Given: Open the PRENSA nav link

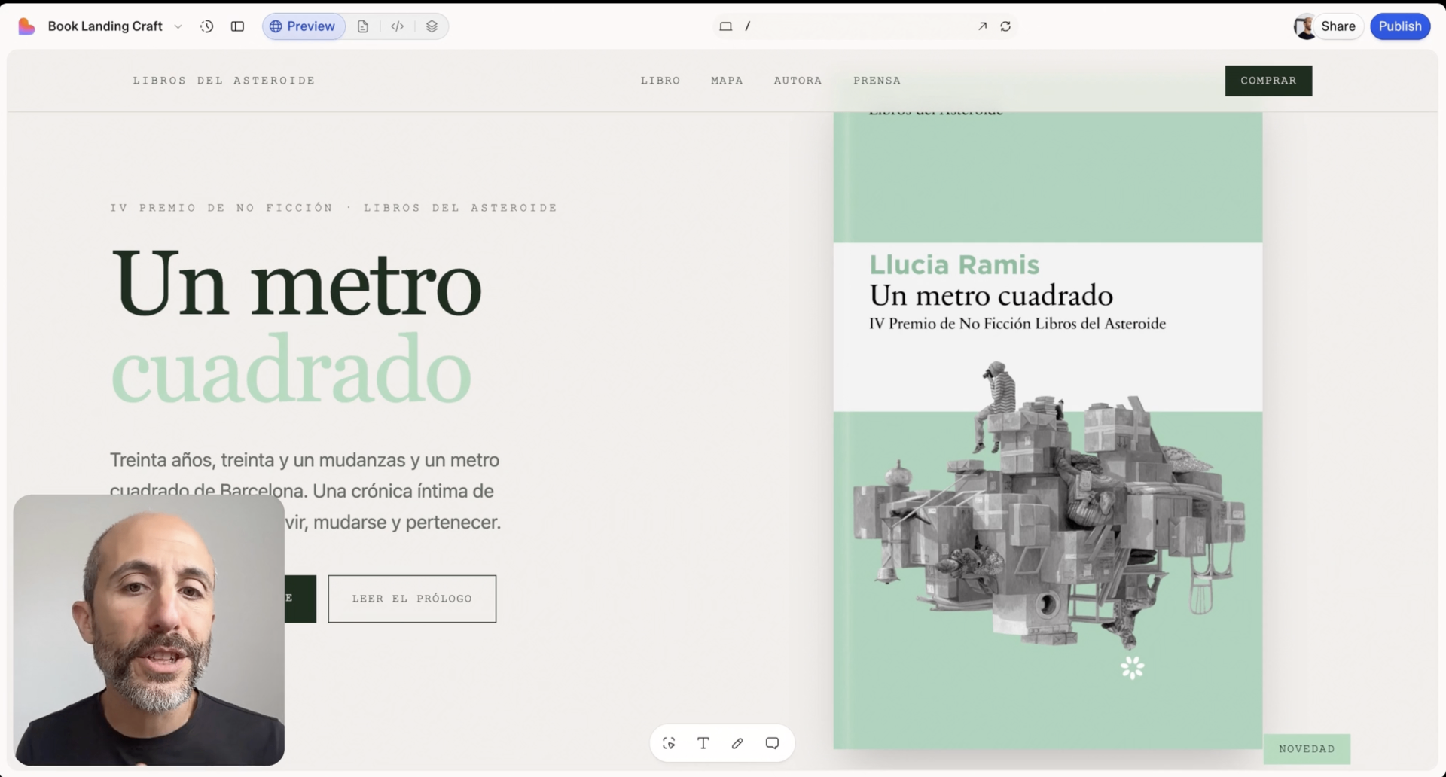Looking at the screenshot, I should point(877,81).
